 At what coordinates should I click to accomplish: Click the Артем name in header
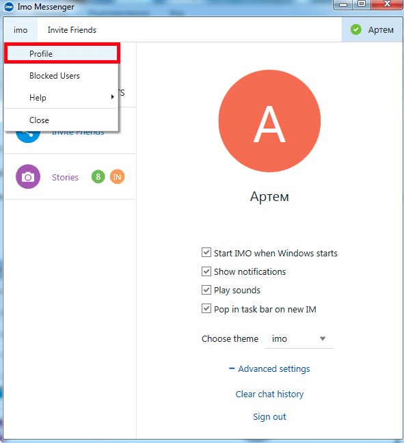[x=381, y=30]
